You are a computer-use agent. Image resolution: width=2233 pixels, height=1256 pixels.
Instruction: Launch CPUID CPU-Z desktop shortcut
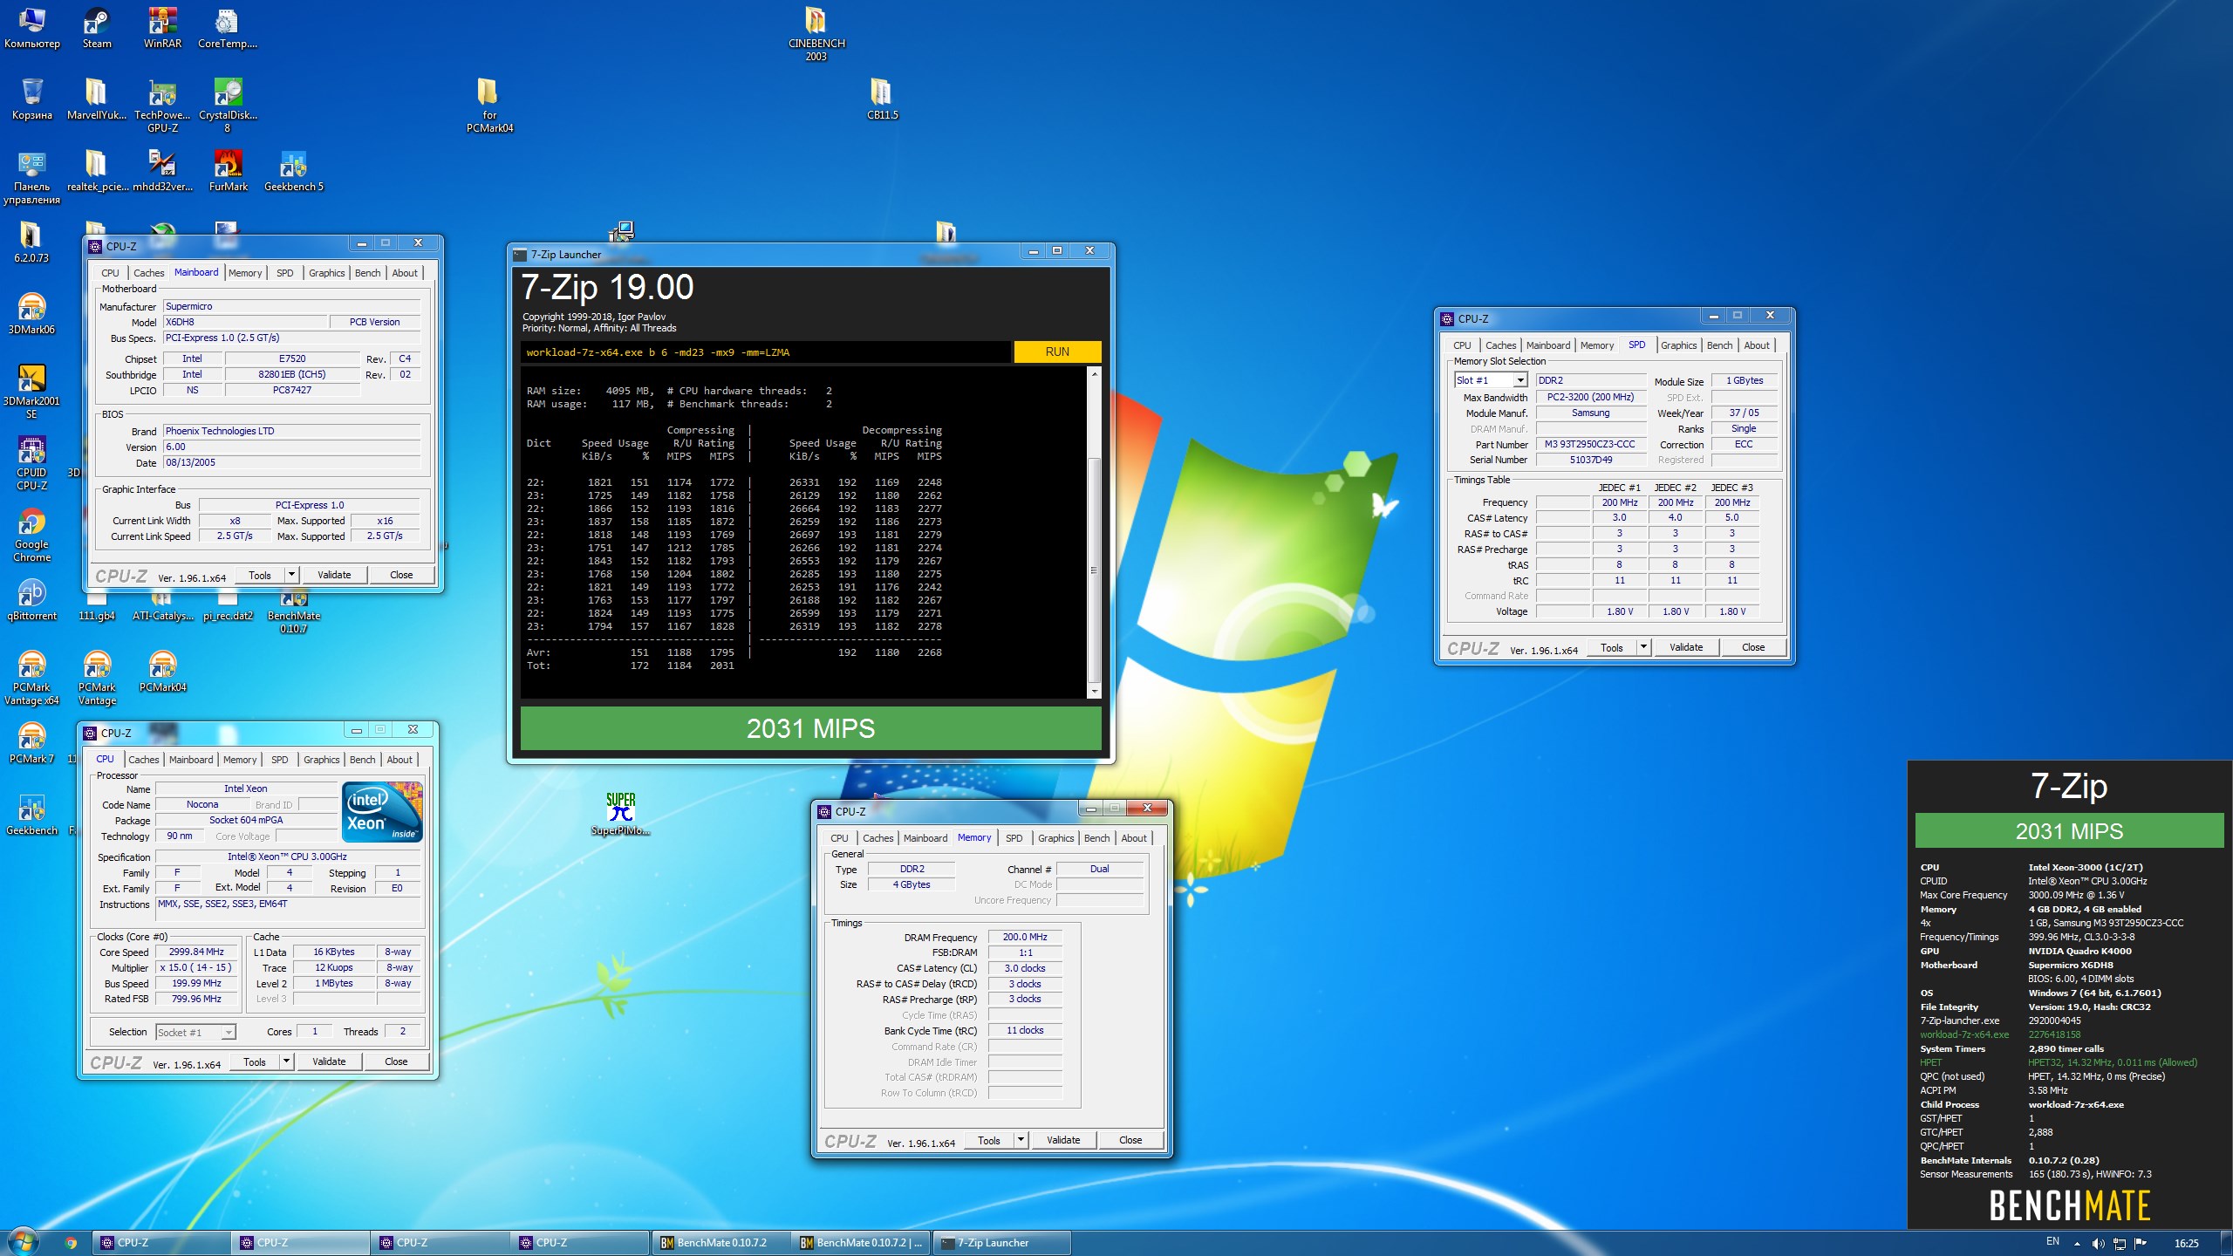(32, 462)
